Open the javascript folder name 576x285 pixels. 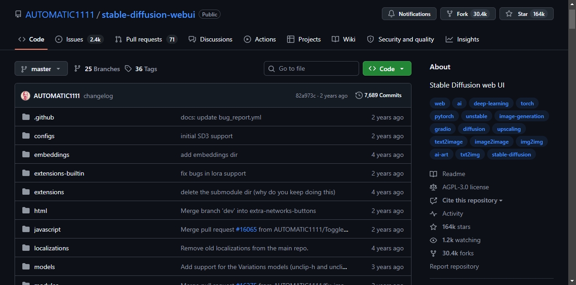point(47,229)
